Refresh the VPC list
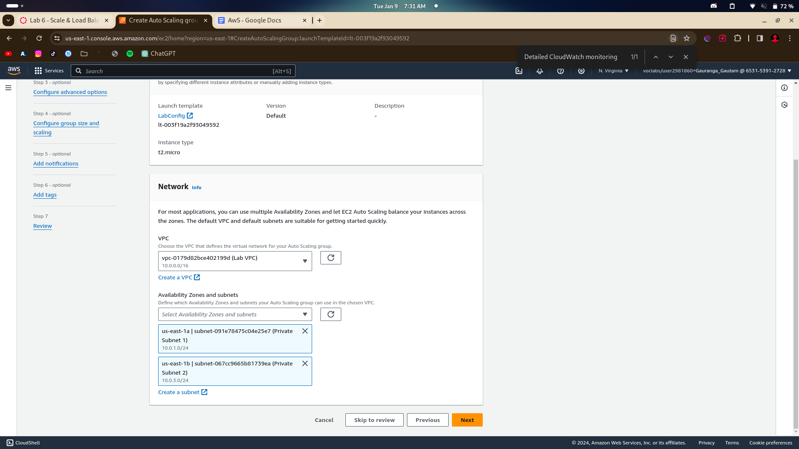The height and width of the screenshot is (449, 799). [x=331, y=258]
